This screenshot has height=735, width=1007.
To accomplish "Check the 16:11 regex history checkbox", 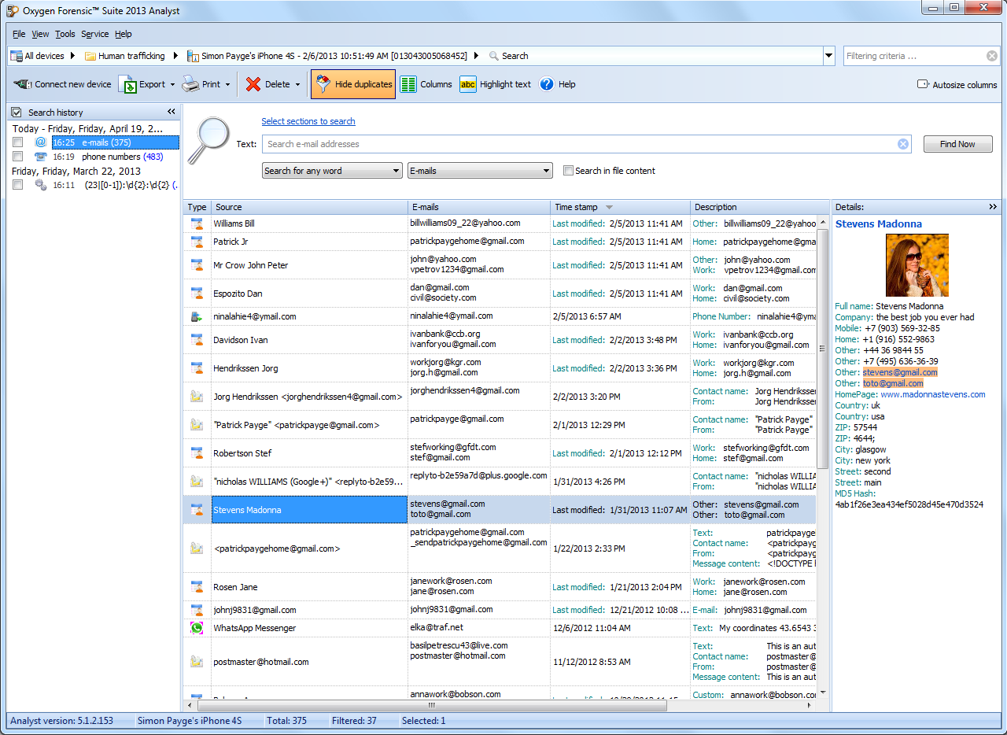I will [17, 185].
